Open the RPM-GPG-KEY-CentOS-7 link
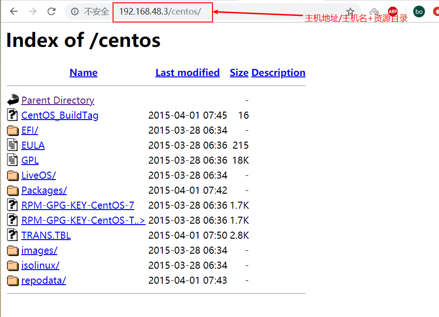Viewport: 439px width, 317px height. (x=78, y=205)
